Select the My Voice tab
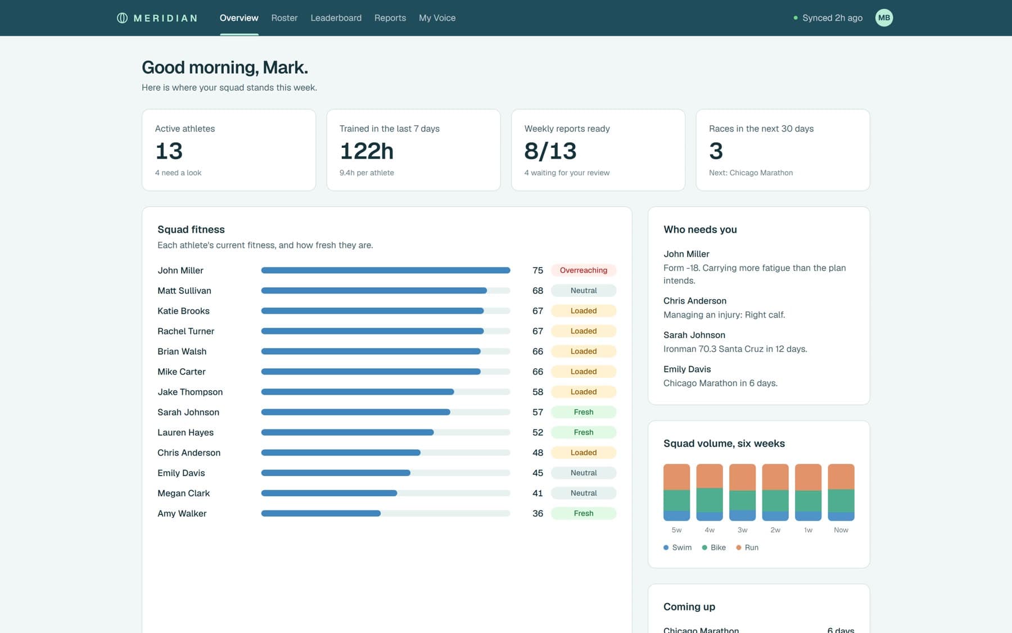 437,18
